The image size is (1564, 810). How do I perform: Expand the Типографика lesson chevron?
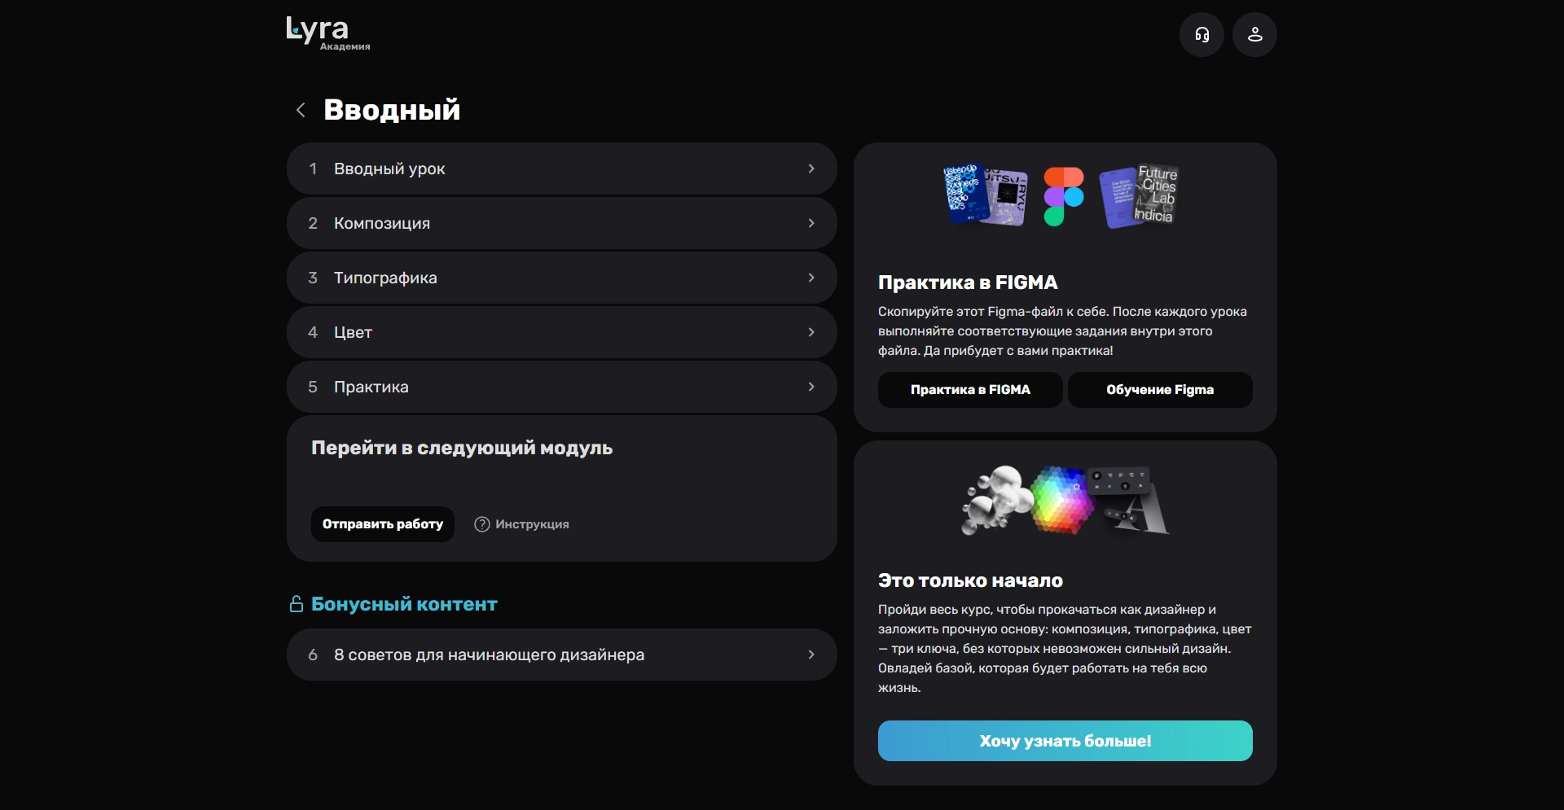tap(811, 278)
